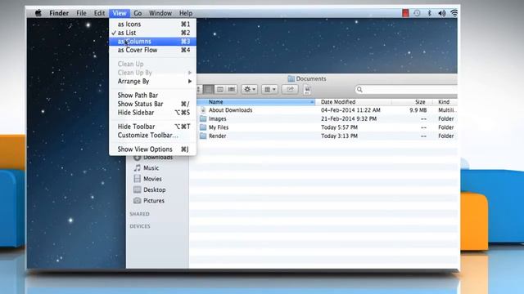Open Customize Toolbar… from View menu
The image size is (524, 294).
click(x=153, y=136)
